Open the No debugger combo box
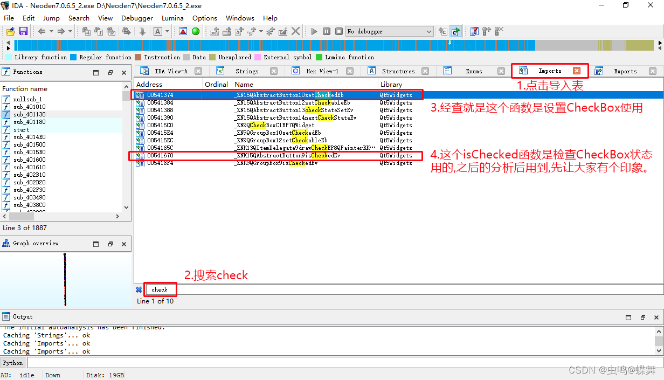This screenshot has height=380, width=664. pyautogui.click(x=389, y=31)
